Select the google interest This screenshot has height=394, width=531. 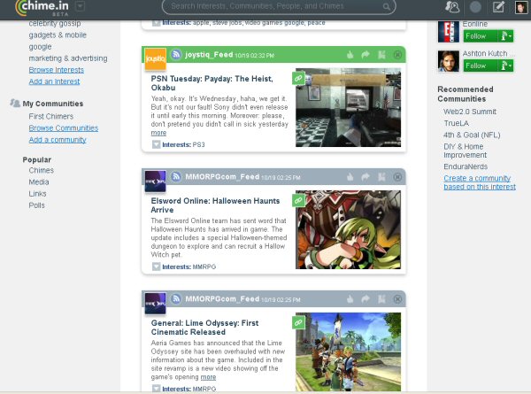pyautogui.click(x=40, y=47)
